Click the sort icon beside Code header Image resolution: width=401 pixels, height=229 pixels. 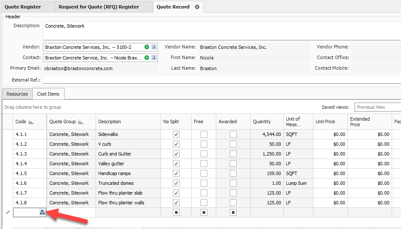coord(31,122)
